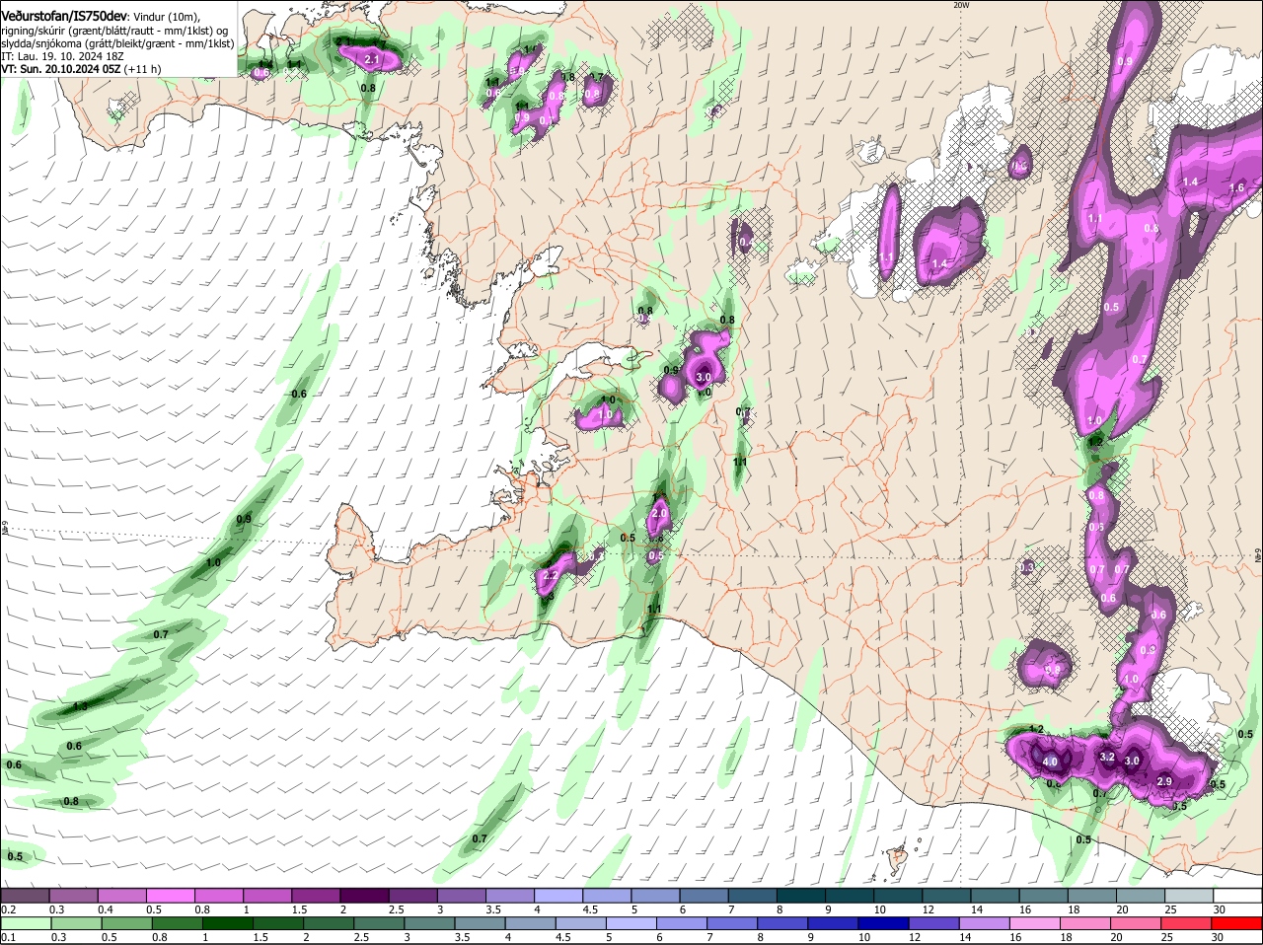
Task: Click the 2.0 precipitation value on the map
Action: [x=660, y=514]
